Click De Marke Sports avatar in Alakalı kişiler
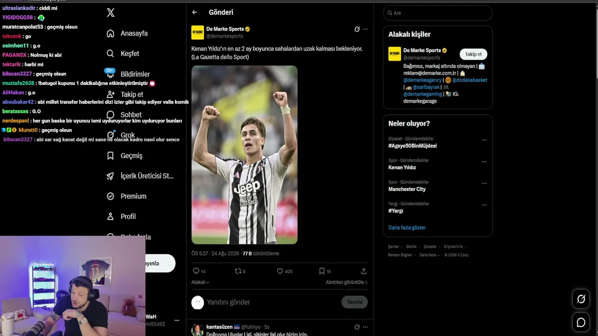This screenshot has width=598, height=336. click(395, 54)
